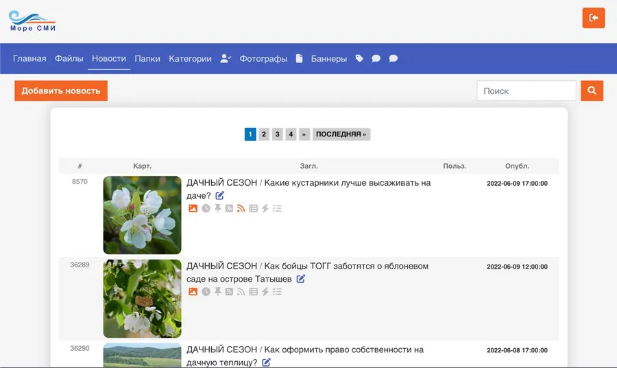The image size is (617, 368).
Task: Open the "Какие кустарники лучше высаживать" headline
Action: [x=308, y=189]
